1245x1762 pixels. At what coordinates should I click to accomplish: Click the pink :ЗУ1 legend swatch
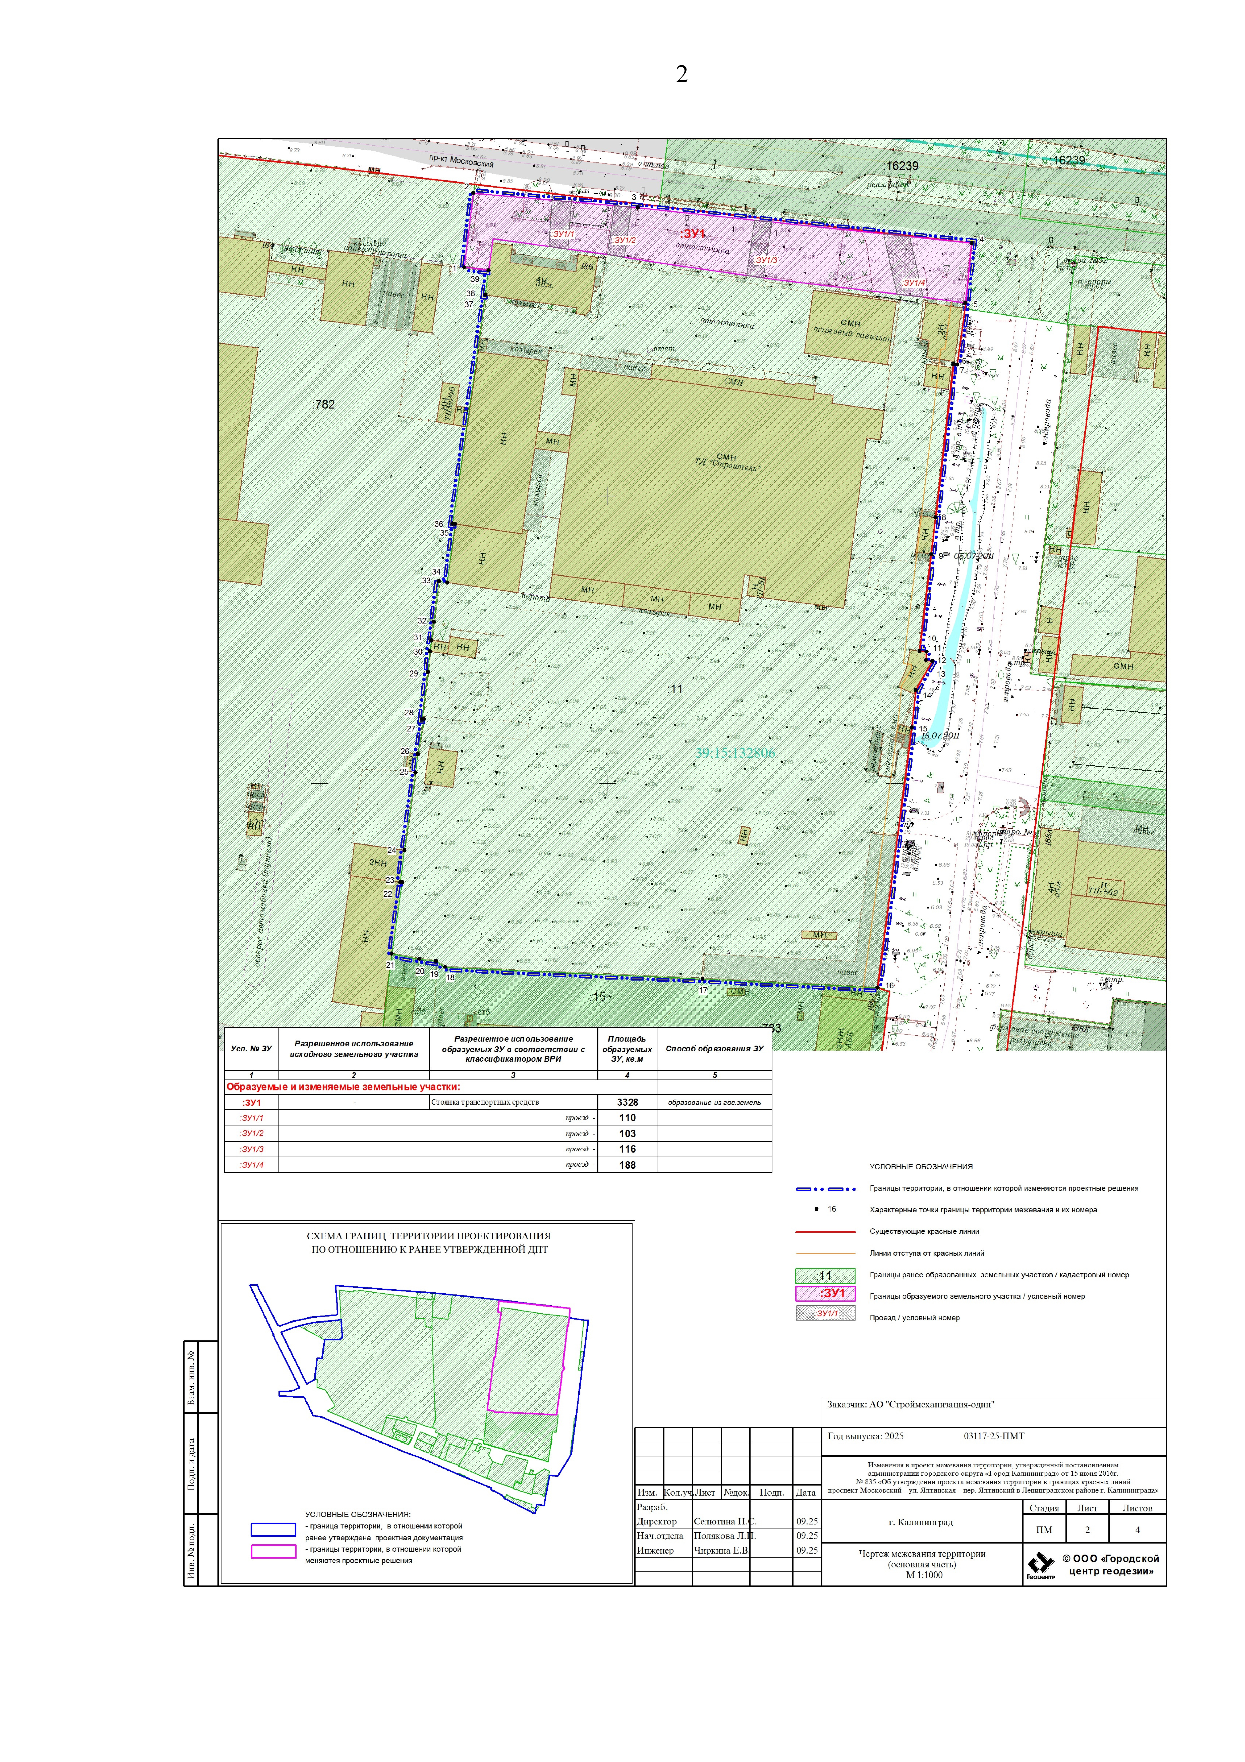coord(825,1294)
